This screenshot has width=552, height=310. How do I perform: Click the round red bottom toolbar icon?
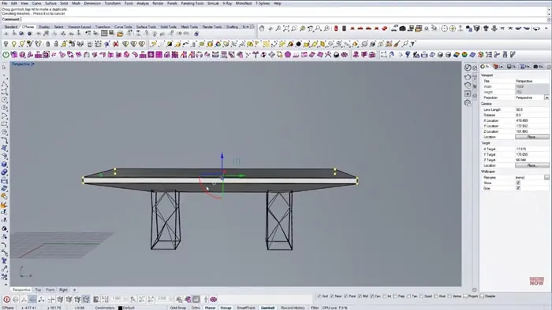point(6,300)
